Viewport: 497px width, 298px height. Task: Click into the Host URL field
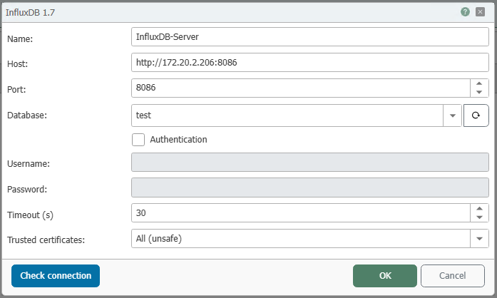[310, 63]
